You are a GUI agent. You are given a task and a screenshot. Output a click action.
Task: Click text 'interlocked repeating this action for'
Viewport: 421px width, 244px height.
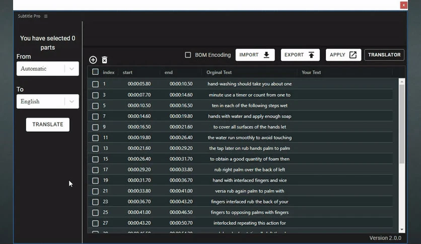tap(249, 223)
